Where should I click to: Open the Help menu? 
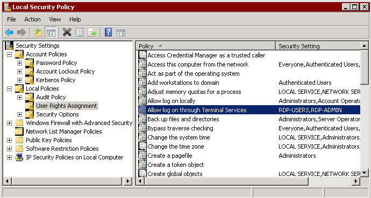coord(75,19)
